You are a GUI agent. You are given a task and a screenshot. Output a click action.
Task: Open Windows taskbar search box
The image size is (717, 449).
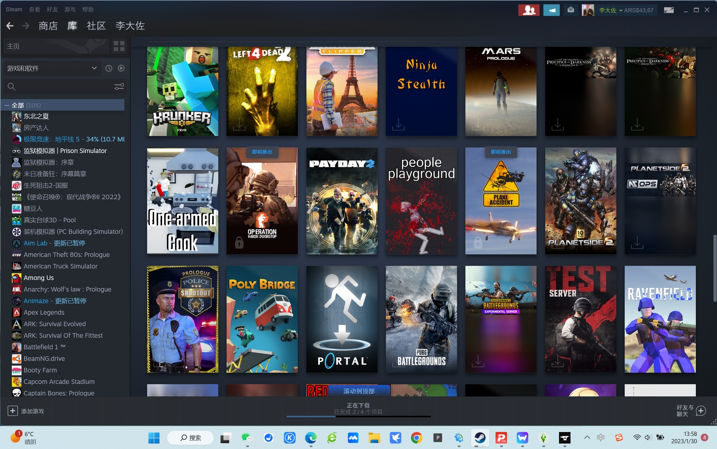point(190,438)
